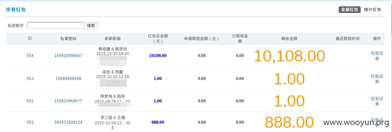This screenshot has height=132, width=392.
Task: Click the 操作 column header
Action: [x=377, y=39]
